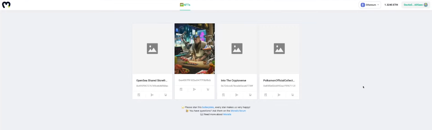
Task: Click cart icon on 0xe4597f9182ba card
Action: click(x=208, y=89)
